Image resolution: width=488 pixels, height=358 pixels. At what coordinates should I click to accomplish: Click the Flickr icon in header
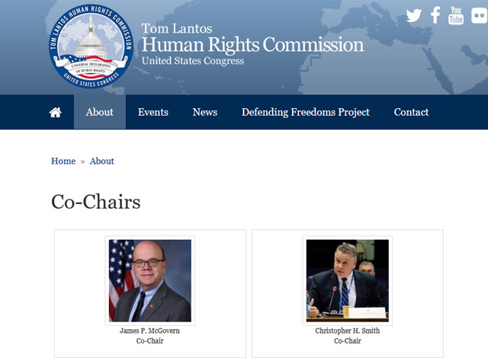tap(478, 16)
